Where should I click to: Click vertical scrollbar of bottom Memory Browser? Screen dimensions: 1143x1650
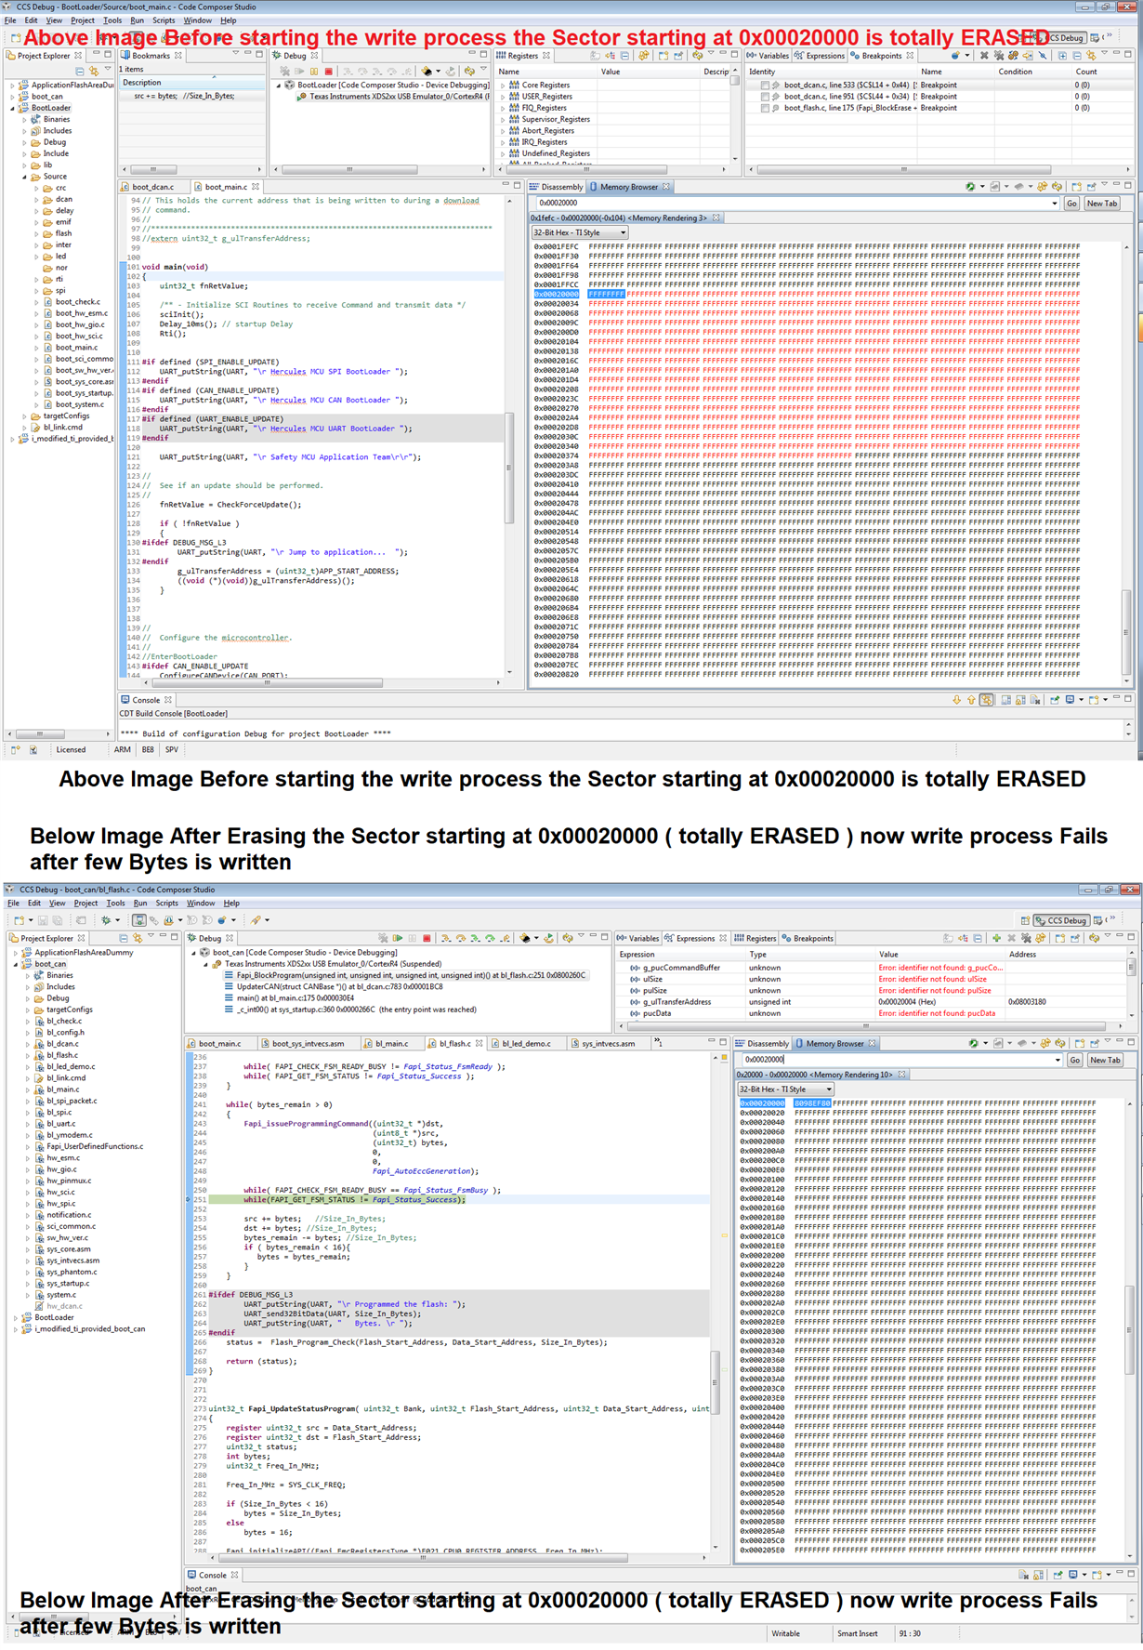click(1130, 1329)
